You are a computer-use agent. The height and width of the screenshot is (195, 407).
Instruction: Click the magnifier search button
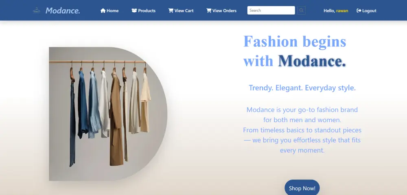tap(301, 11)
